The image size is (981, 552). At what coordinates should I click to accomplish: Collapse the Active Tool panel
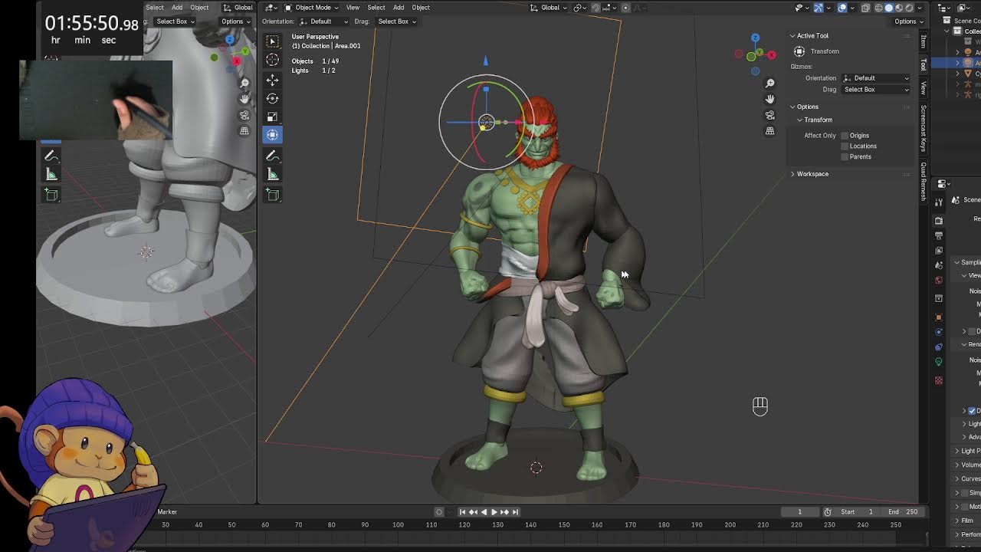click(x=812, y=36)
